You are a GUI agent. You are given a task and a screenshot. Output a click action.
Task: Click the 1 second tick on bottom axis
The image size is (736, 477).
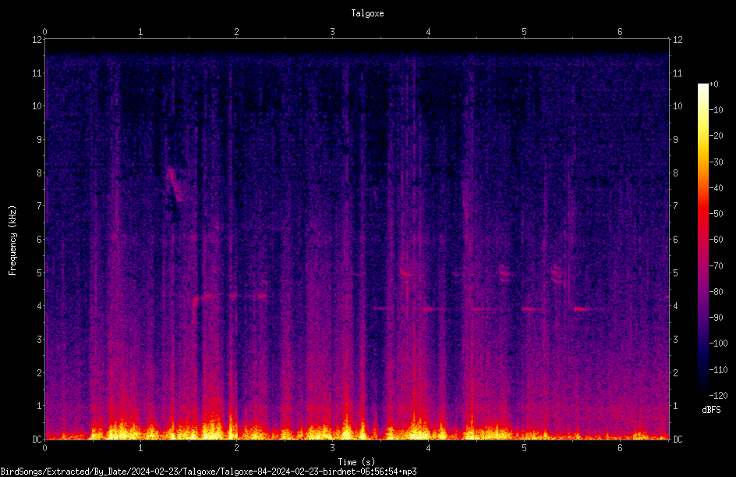[x=140, y=448]
